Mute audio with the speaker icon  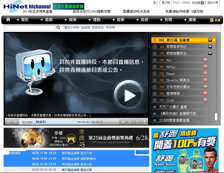pos(123,122)
